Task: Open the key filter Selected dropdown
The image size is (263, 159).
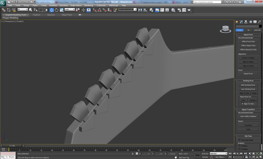Action: click(x=218, y=154)
